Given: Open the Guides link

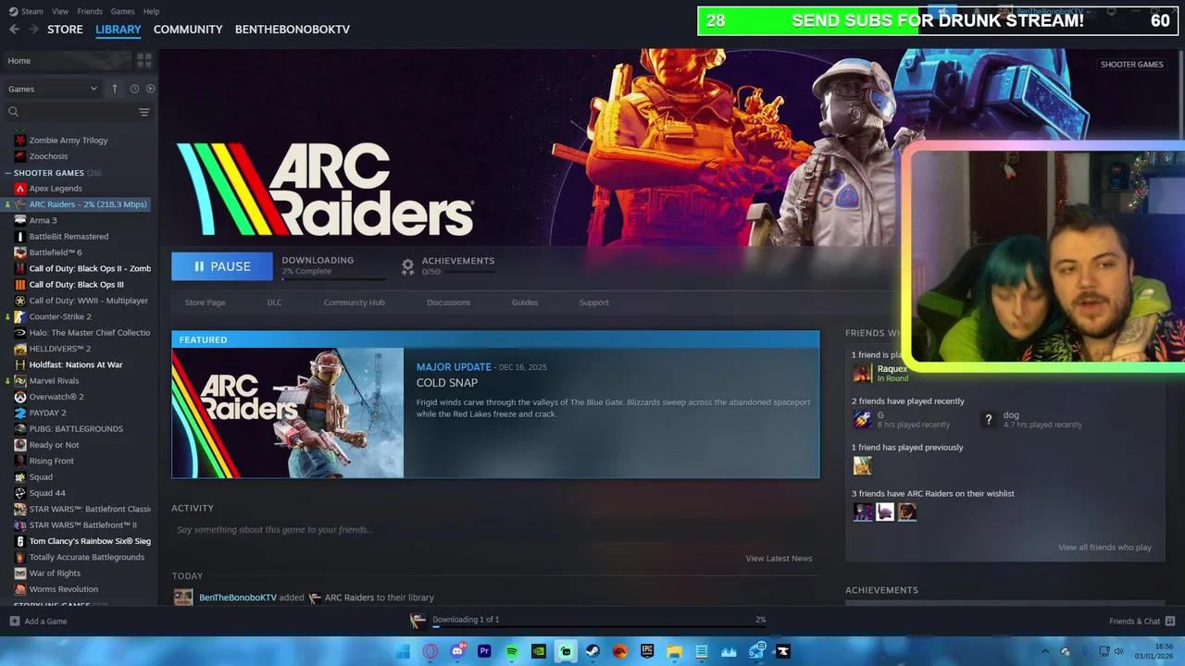Looking at the screenshot, I should [525, 302].
